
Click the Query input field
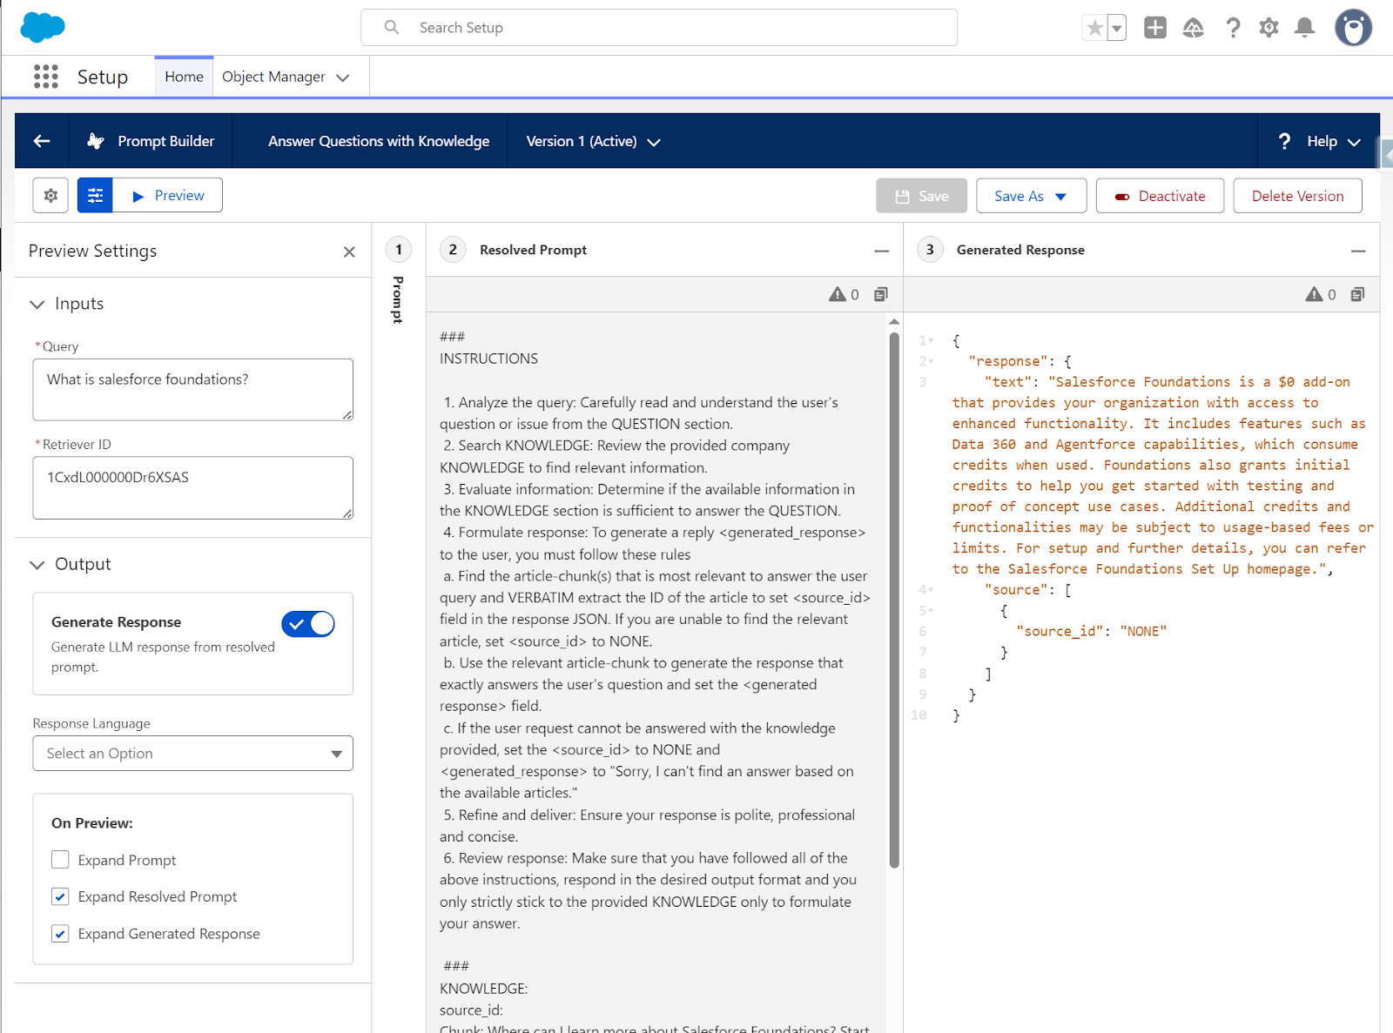click(x=192, y=389)
